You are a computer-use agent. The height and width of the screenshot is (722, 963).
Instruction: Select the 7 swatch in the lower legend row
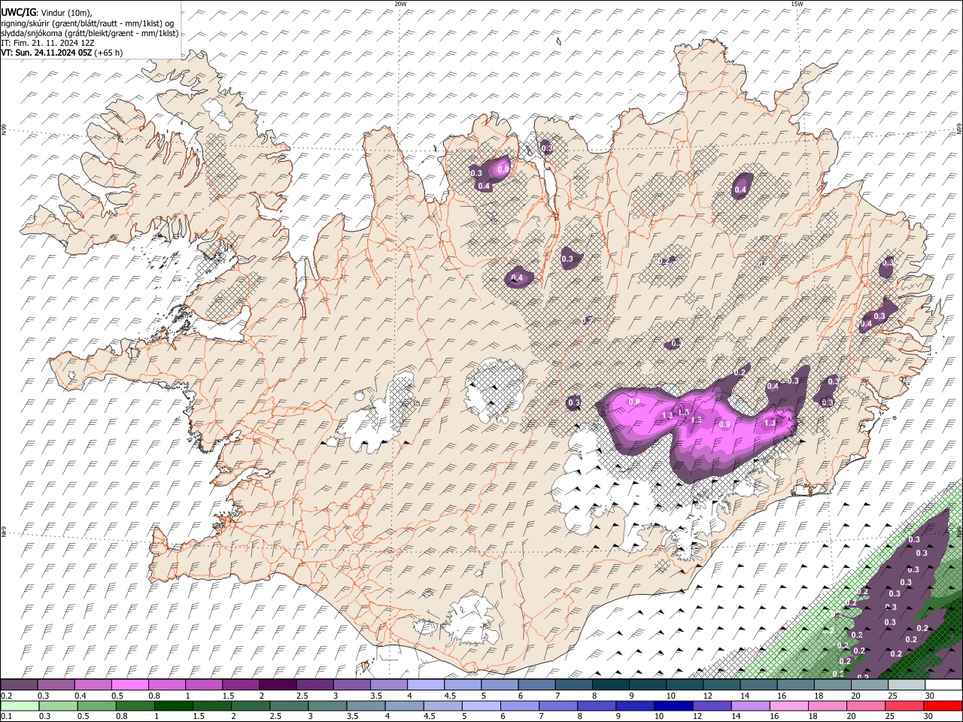tap(557, 705)
